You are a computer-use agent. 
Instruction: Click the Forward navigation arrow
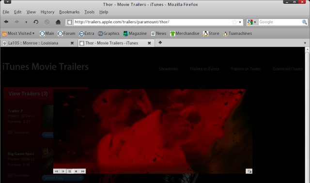17,22
